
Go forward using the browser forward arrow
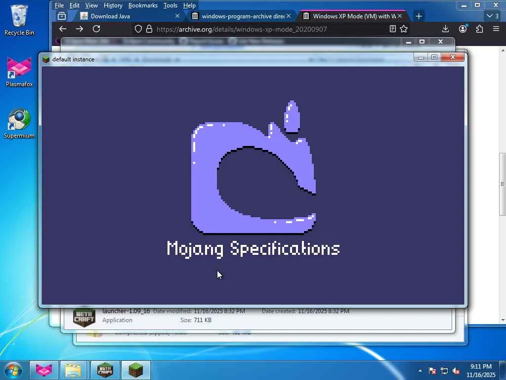click(80, 29)
